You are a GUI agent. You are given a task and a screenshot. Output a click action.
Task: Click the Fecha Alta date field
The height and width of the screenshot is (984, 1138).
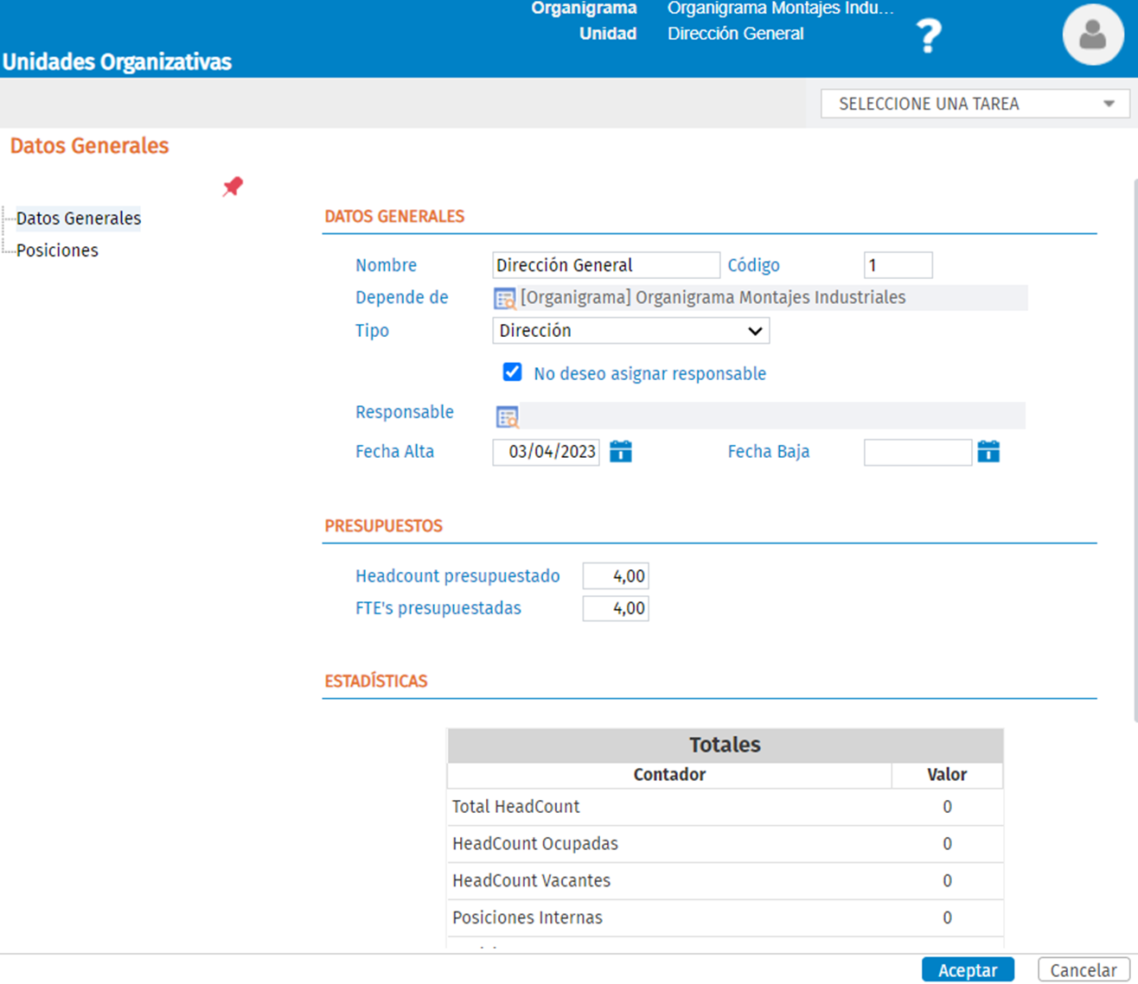coord(547,452)
